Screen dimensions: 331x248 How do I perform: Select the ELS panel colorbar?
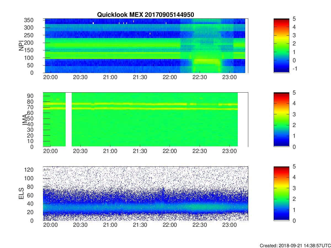pyautogui.click(x=281, y=193)
